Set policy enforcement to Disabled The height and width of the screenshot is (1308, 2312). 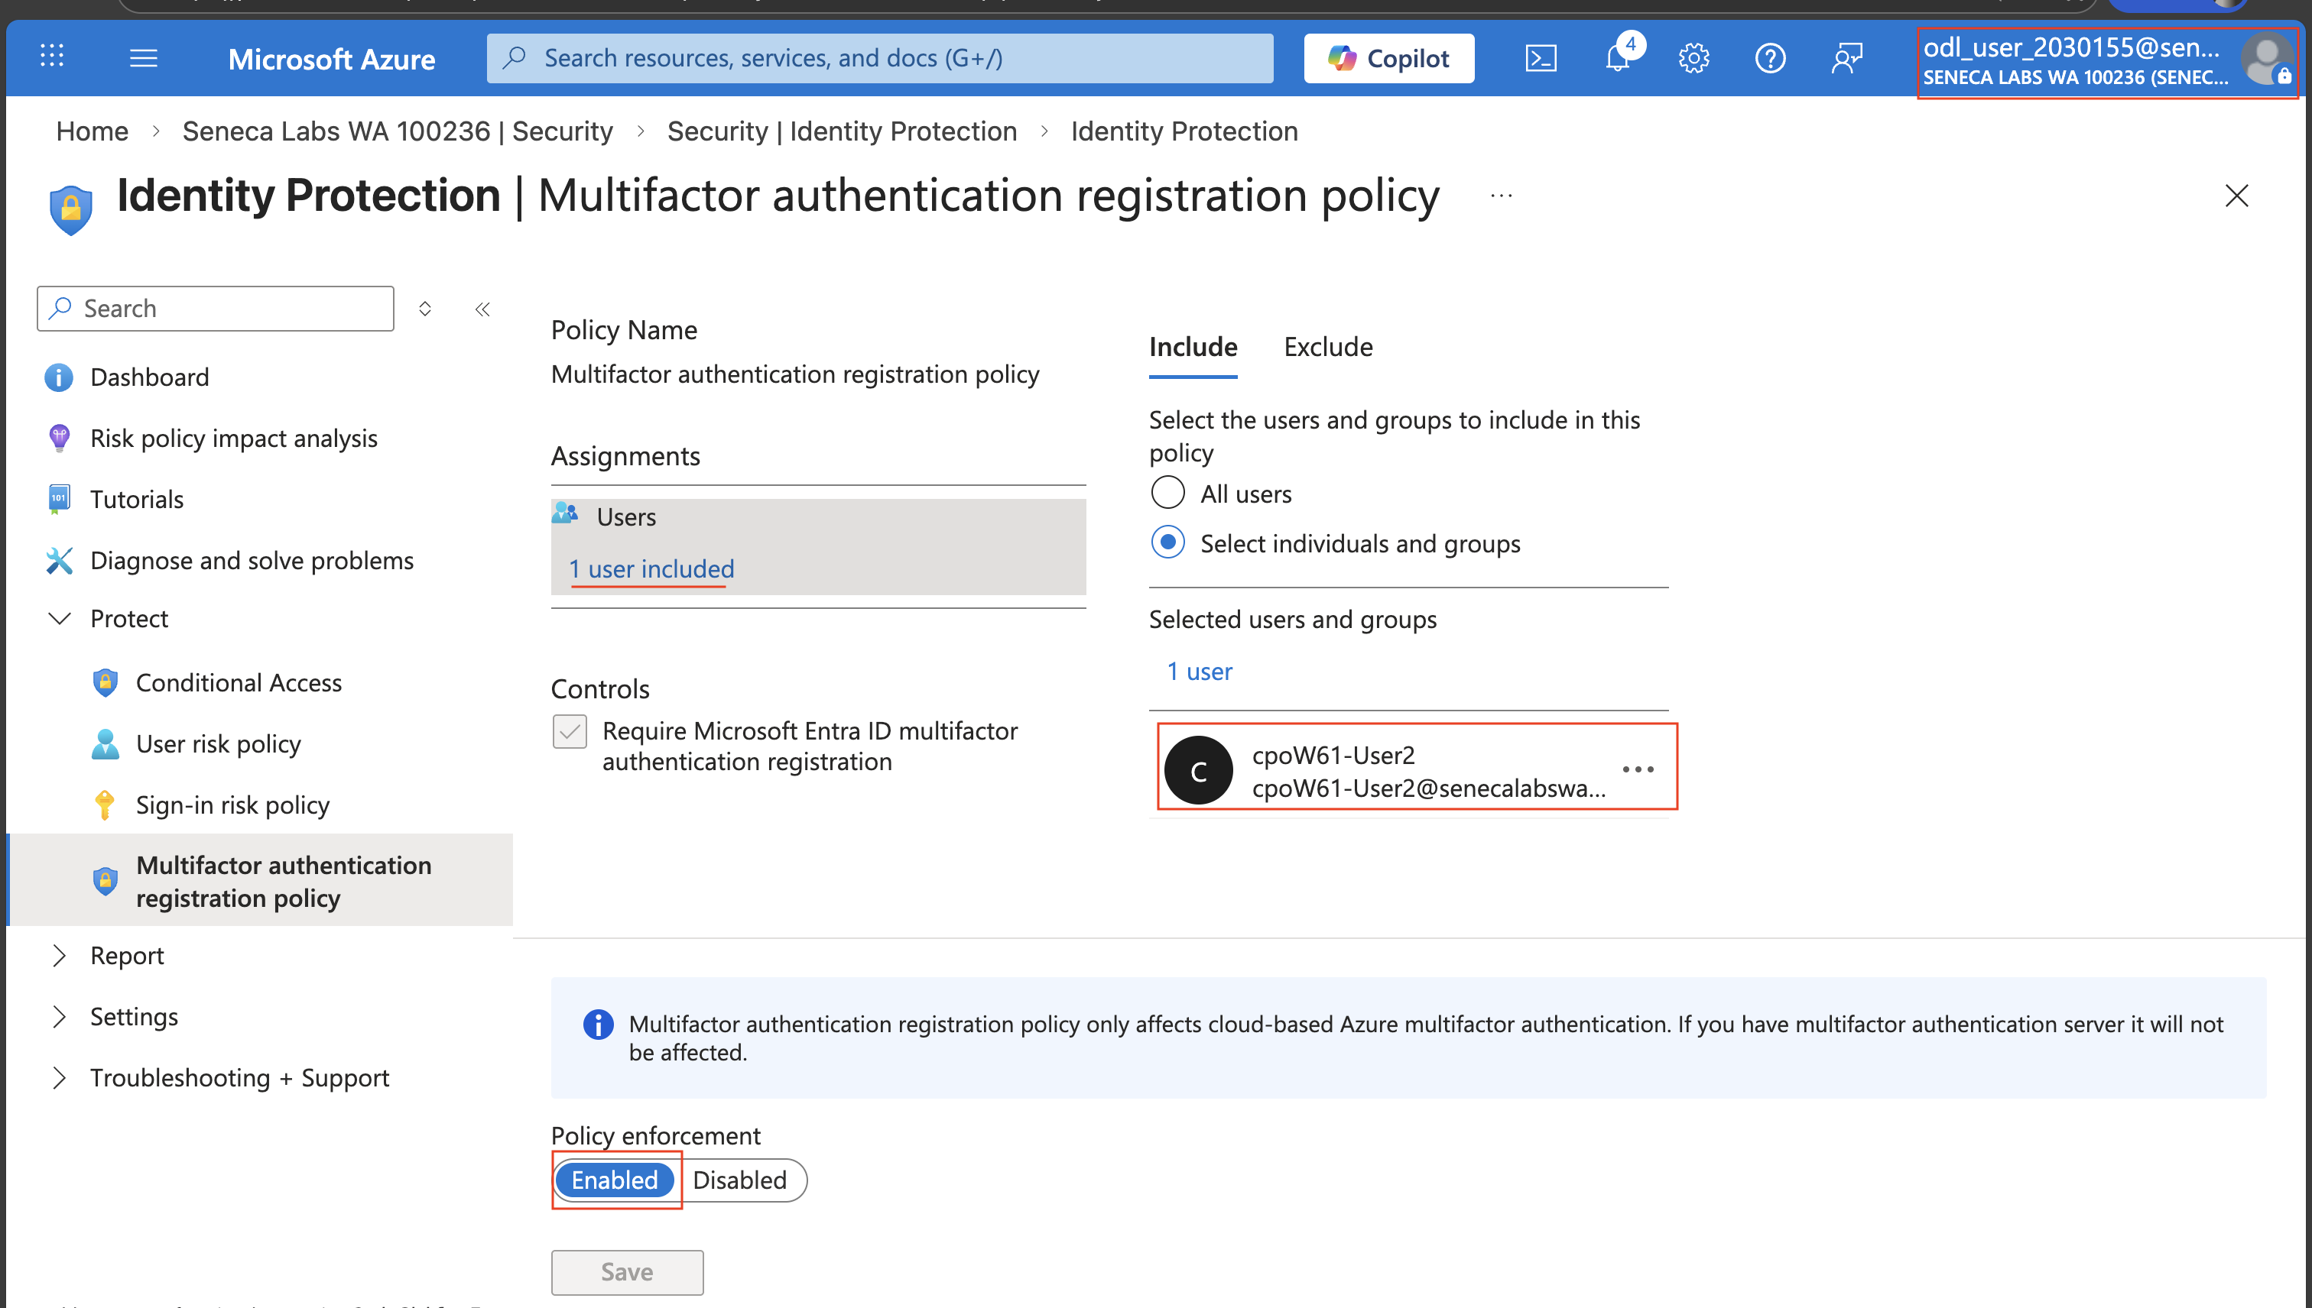pyautogui.click(x=740, y=1180)
